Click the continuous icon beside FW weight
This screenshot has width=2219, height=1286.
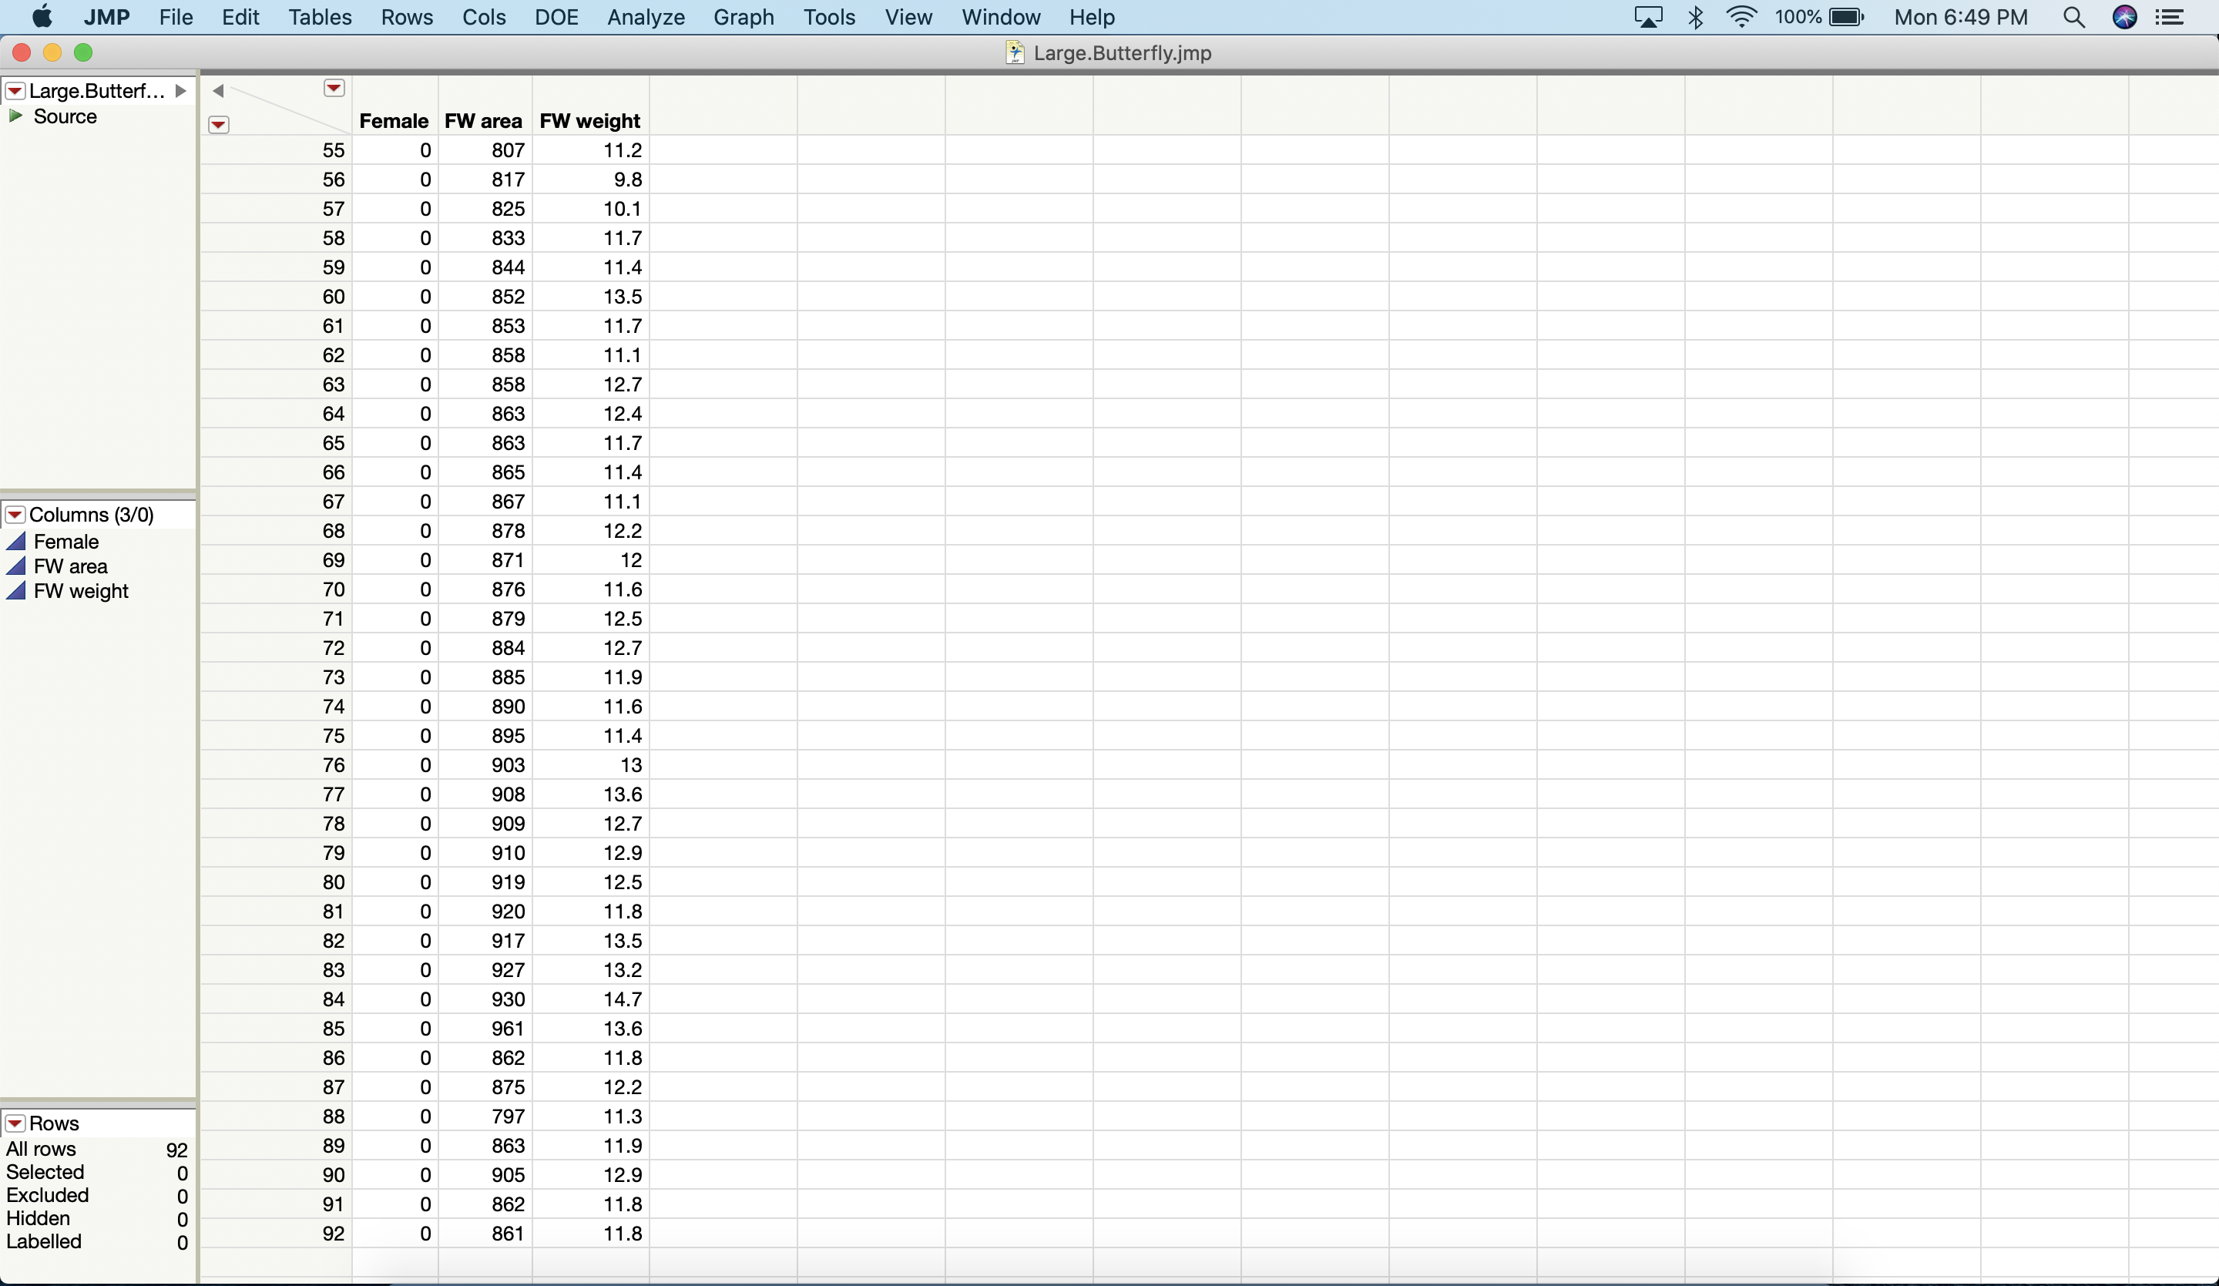16,590
